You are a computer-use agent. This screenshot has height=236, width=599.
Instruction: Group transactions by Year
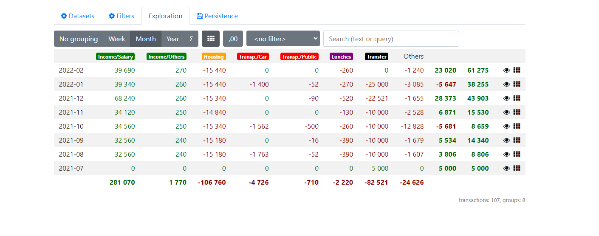point(172,39)
